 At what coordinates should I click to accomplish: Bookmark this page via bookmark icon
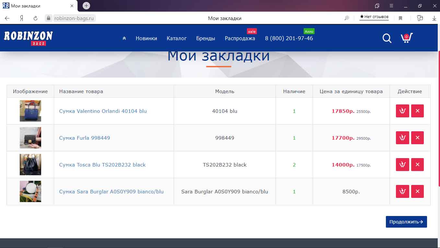400,18
